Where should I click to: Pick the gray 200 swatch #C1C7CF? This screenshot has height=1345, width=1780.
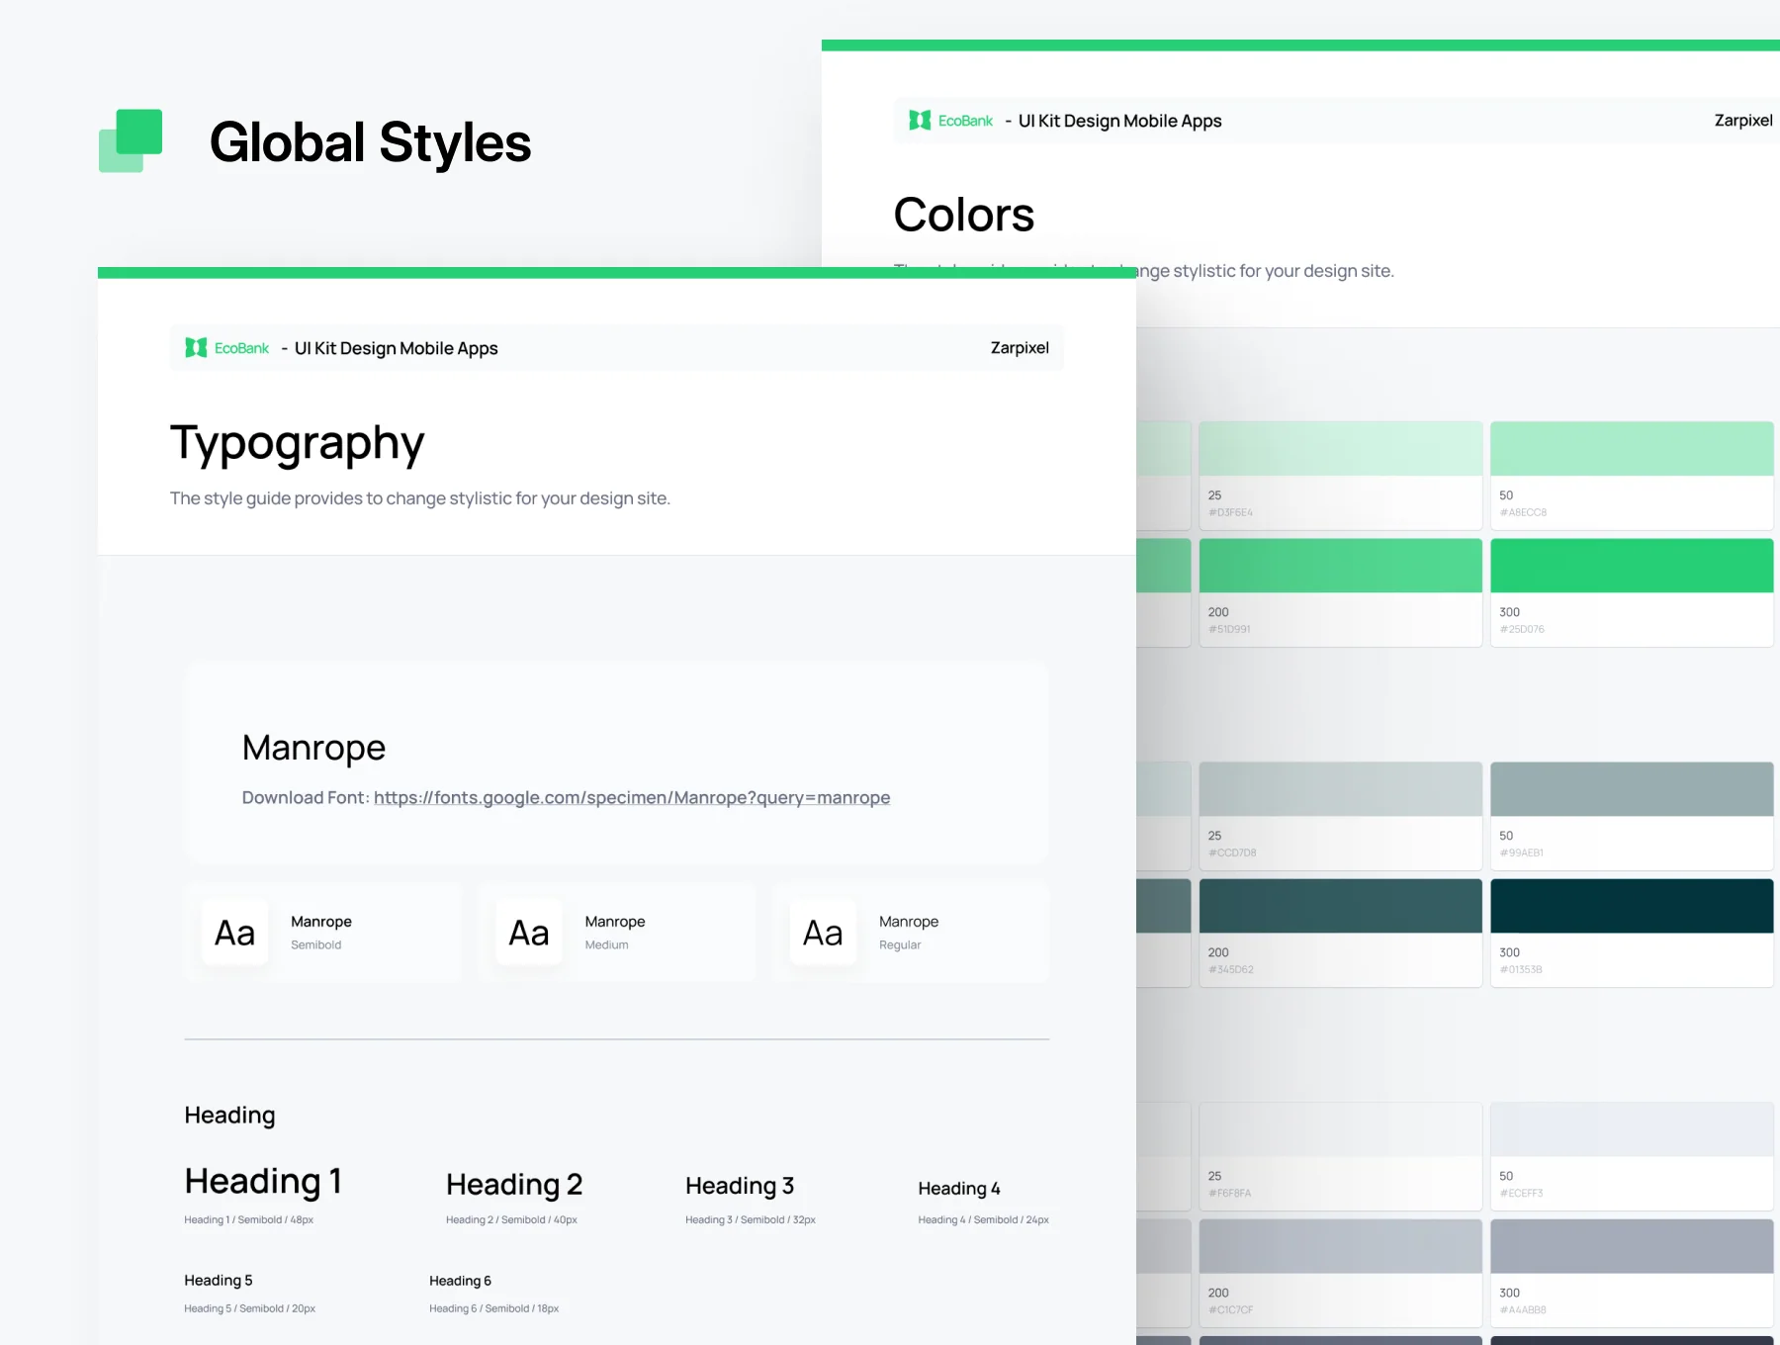1341,1273
